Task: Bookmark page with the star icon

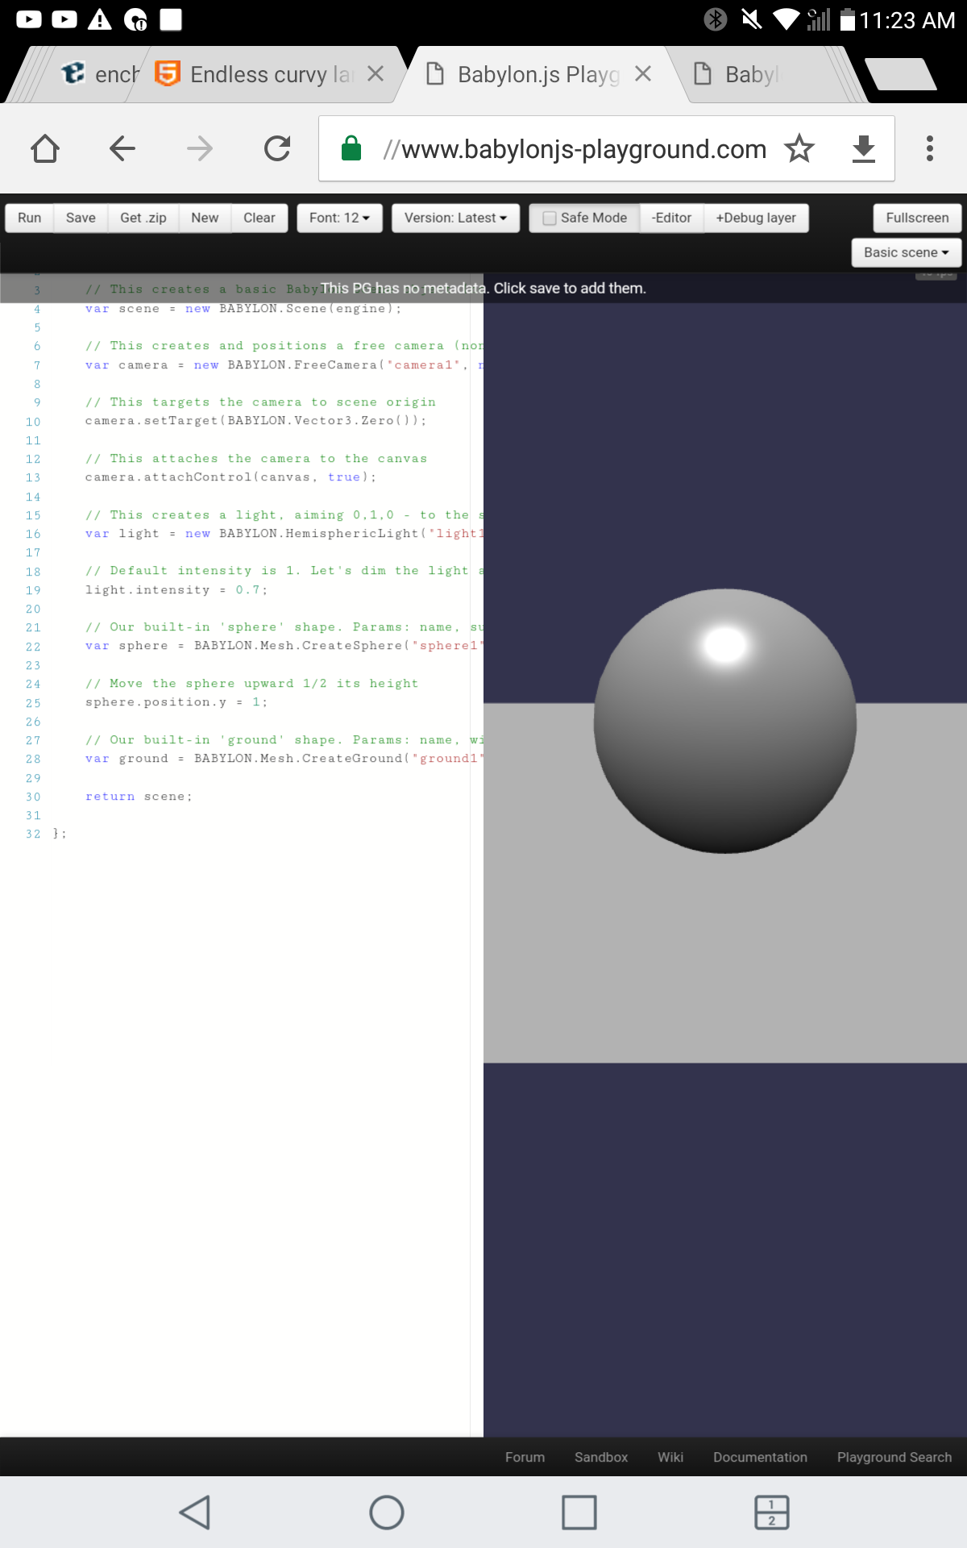Action: point(799,148)
